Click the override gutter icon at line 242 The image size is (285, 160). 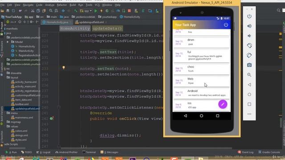52,119
